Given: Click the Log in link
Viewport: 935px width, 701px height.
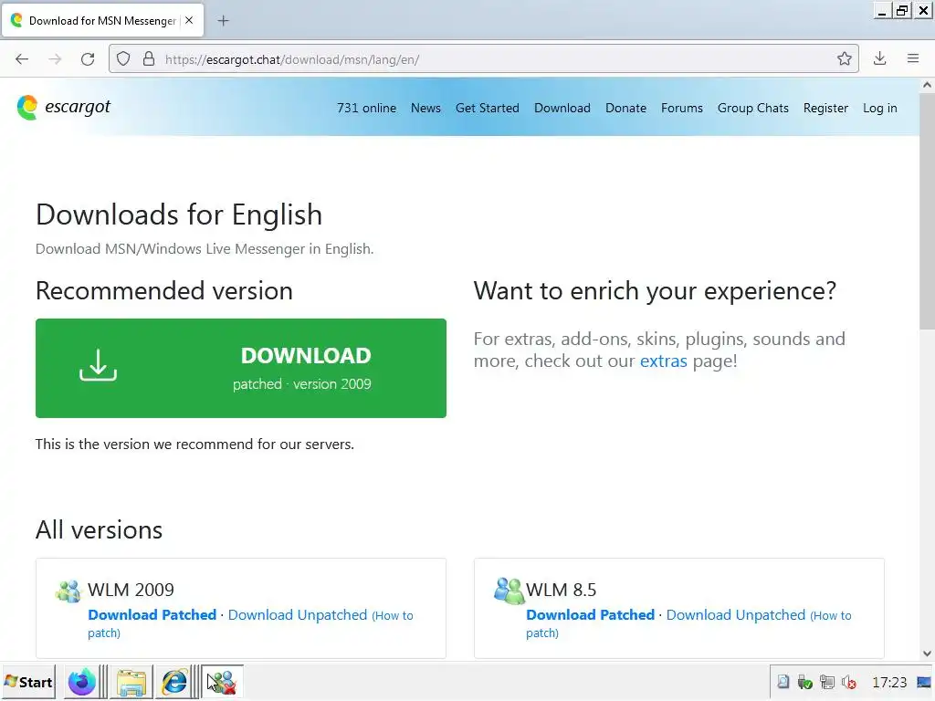Looking at the screenshot, I should tap(879, 108).
